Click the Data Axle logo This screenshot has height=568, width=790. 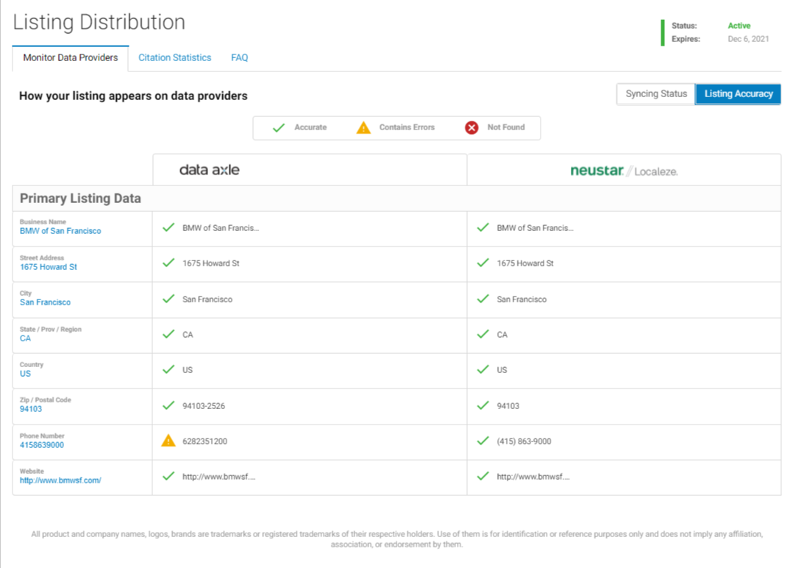pyautogui.click(x=210, y=170)
